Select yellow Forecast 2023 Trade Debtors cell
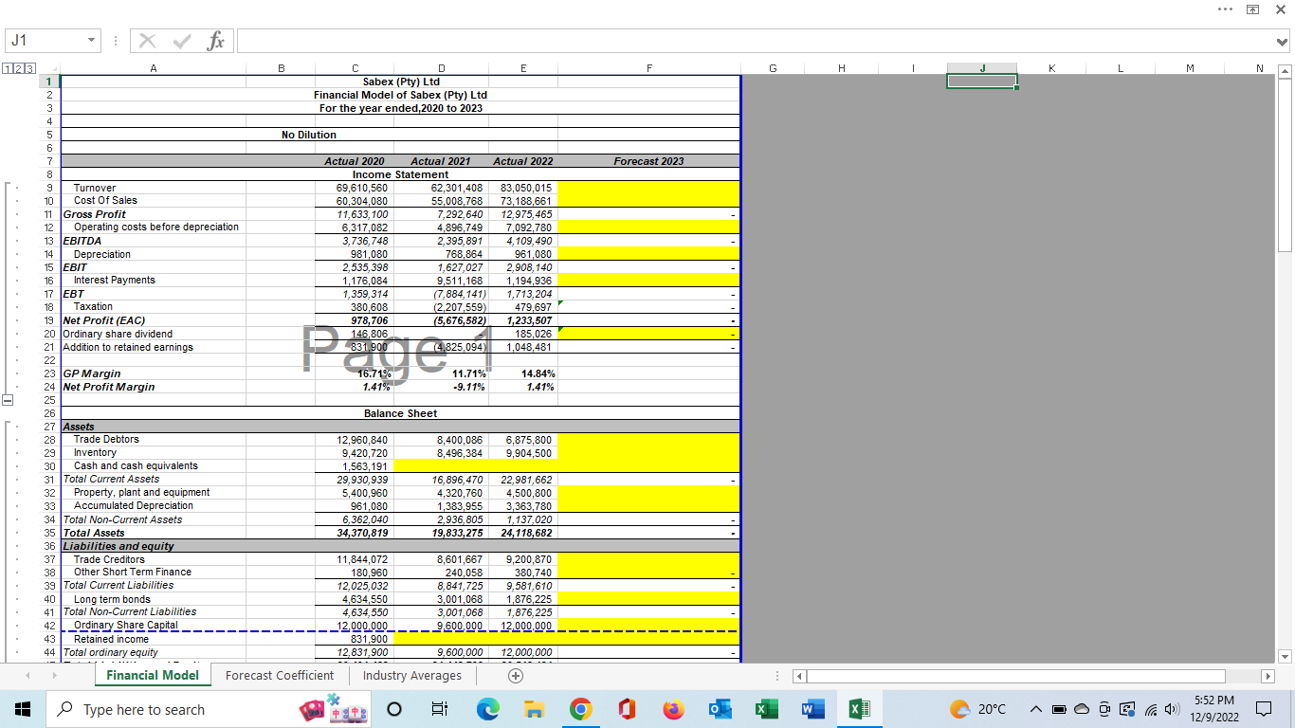The width and height of the screenshot is (1295, 728). (648, 440)
